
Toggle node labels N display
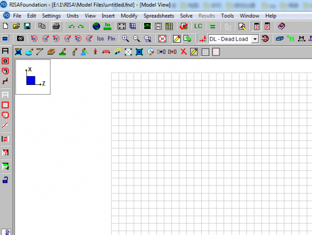click(291, 39)
